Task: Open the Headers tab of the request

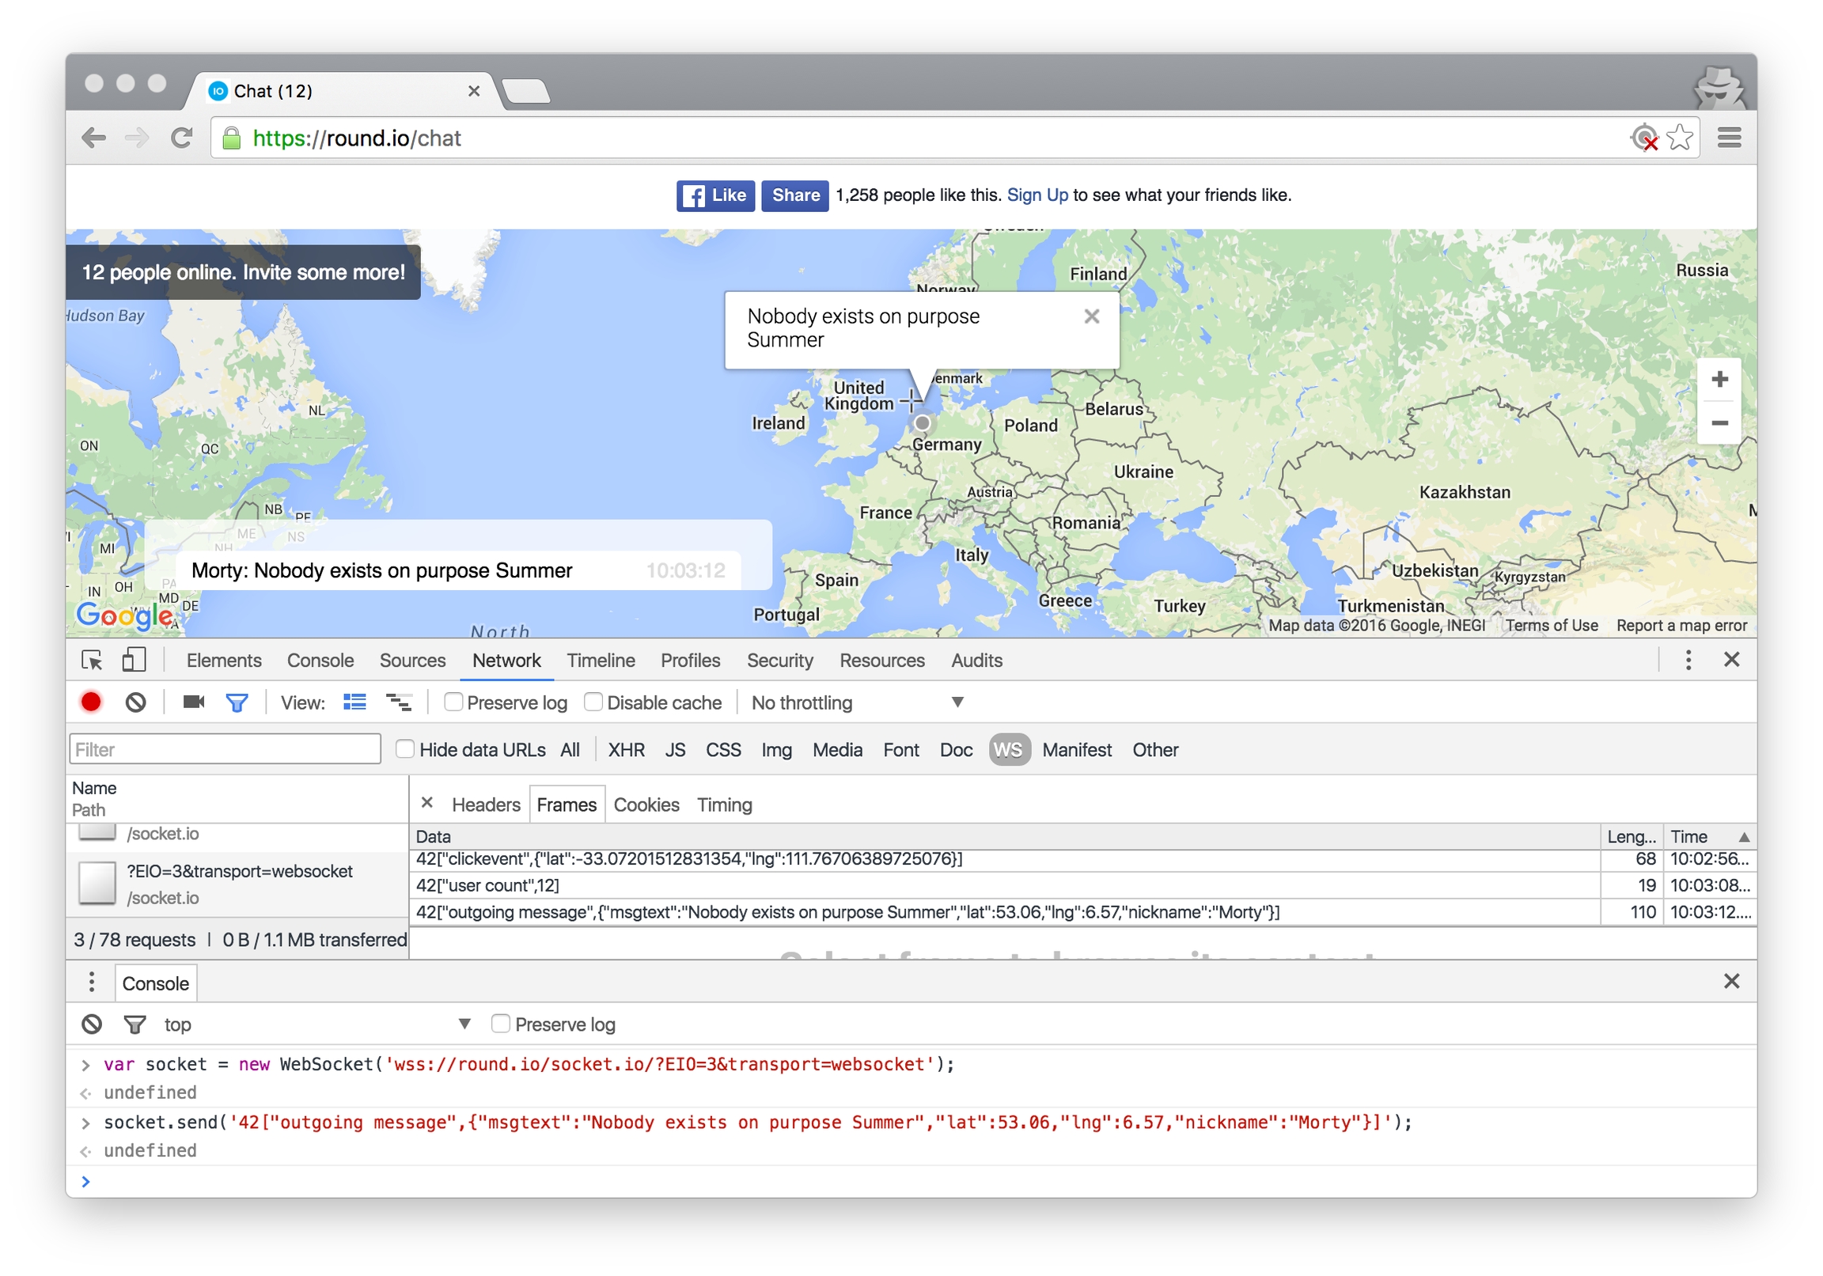Action: click(486, 805)
